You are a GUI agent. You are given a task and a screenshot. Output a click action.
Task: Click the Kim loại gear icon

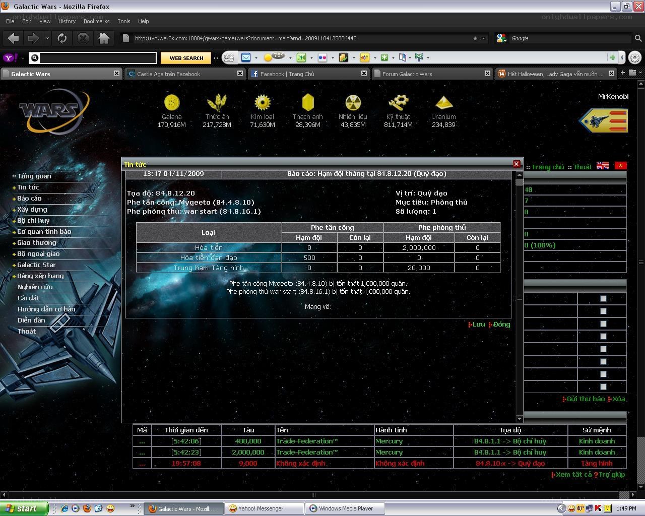click(263, 103)
